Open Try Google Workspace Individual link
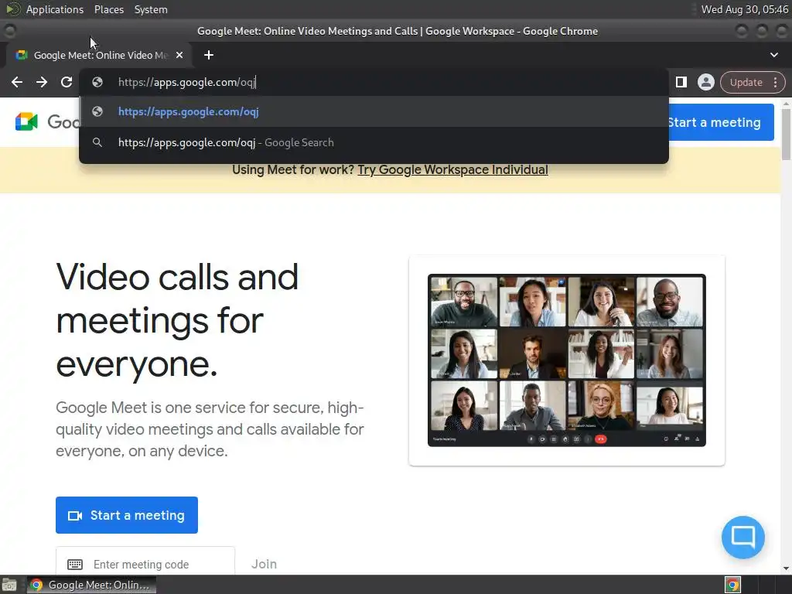The width and height of the screenshot is (792, 594). tap(452, 169)
